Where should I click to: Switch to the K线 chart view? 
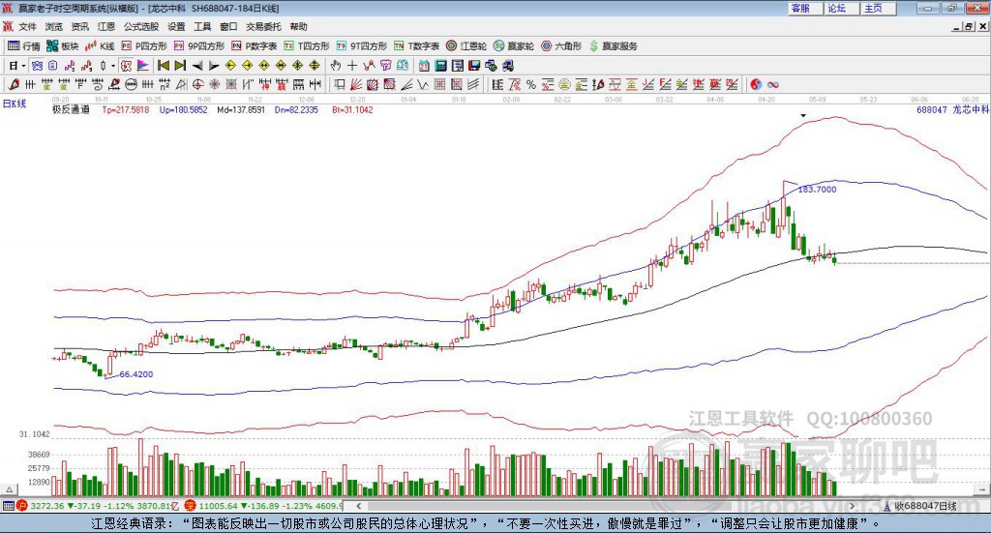coord(100,46)
